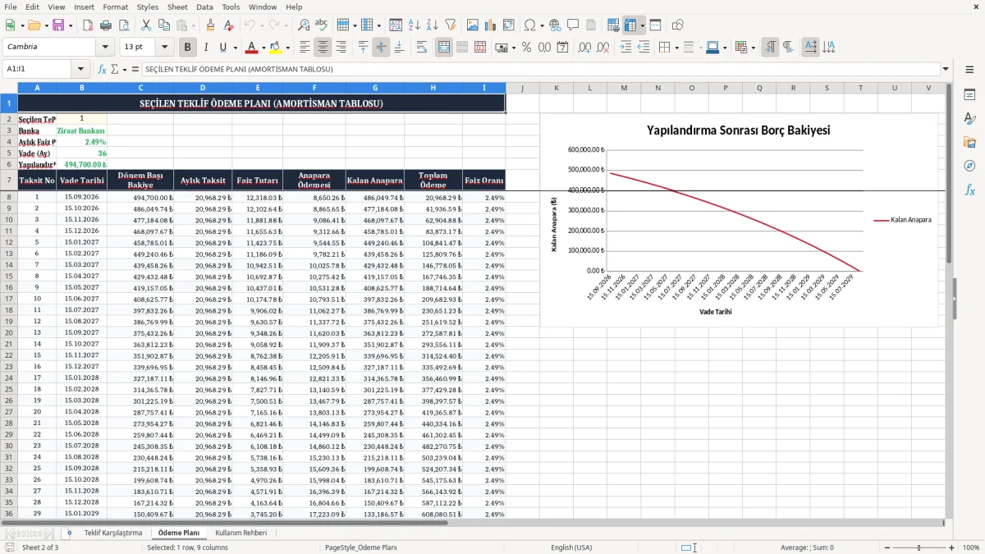The image size is (985, 554).
Task: Click zoom in plus button
Action: coord(951,547)
